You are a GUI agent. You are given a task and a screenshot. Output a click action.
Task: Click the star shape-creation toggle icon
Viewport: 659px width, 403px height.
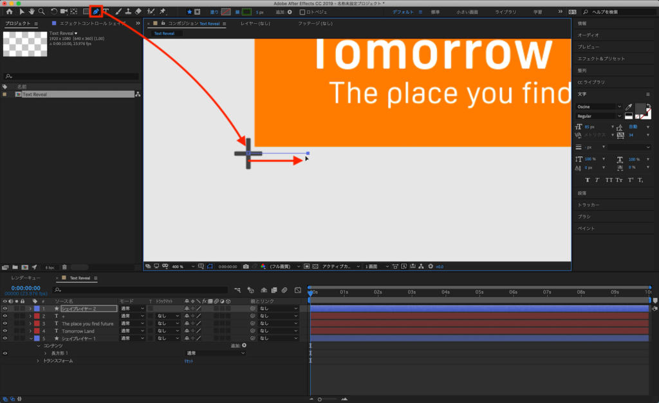pos(190,12)
